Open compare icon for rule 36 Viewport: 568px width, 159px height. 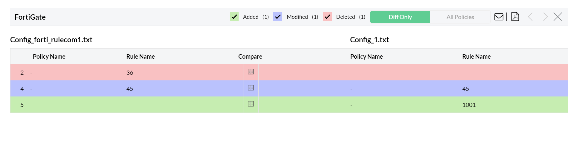point(251,72)
